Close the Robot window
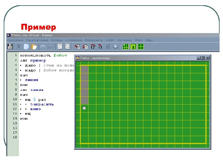The height and width of the screenshot is (167, 223). 208,58
